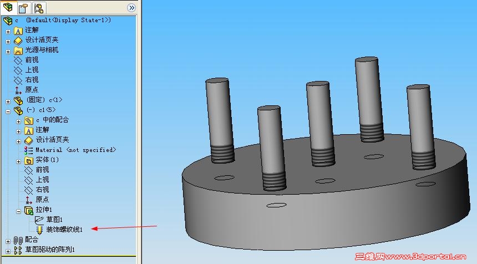Click the 配合 mates paperclip icon
The image size is (477, 264).
pyautogui.click(x=18, y=241)
